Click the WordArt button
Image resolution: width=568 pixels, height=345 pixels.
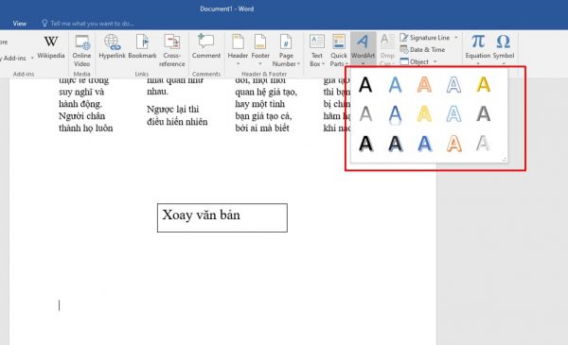point(363,49)
